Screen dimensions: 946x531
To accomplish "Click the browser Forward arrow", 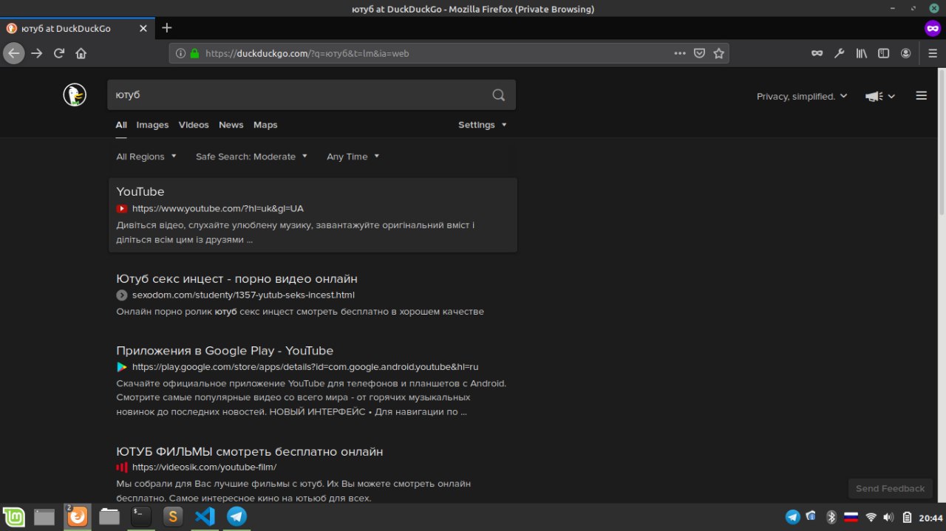I will 37,53.
